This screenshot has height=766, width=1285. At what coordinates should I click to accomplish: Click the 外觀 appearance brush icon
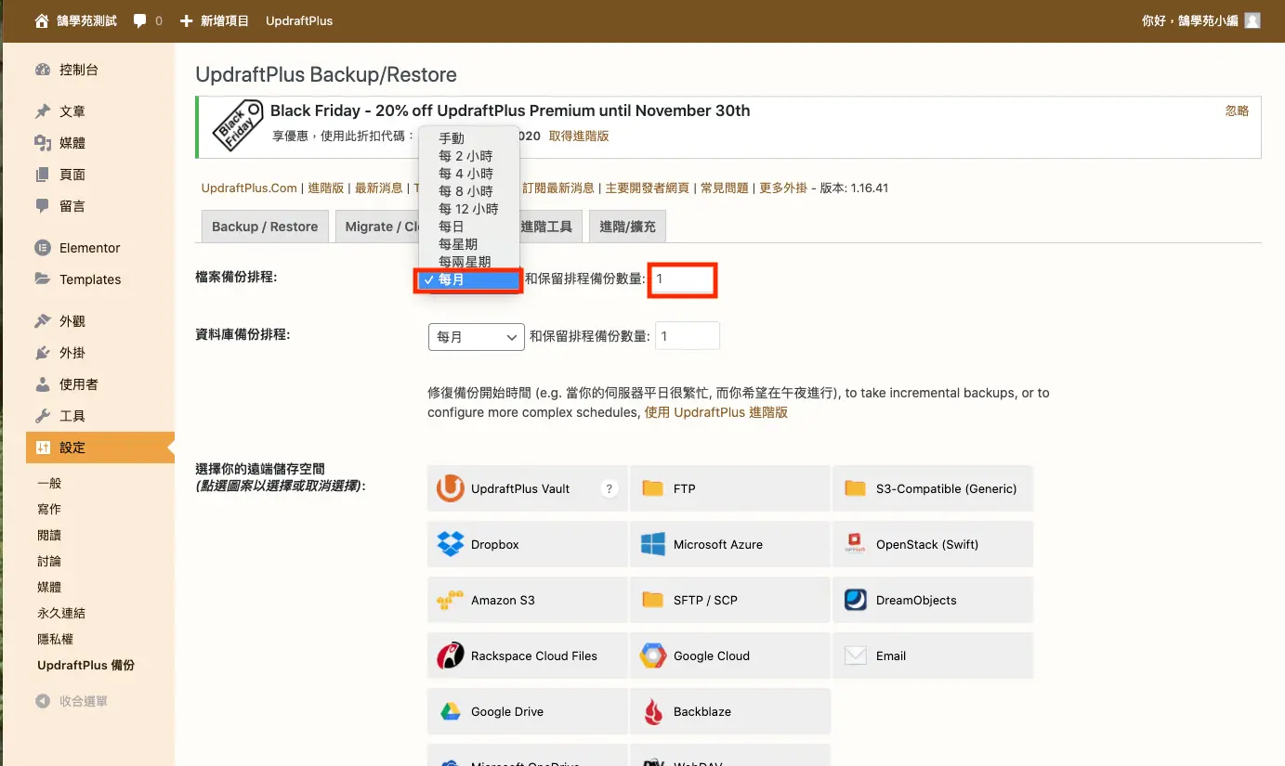tap(43, 321)
